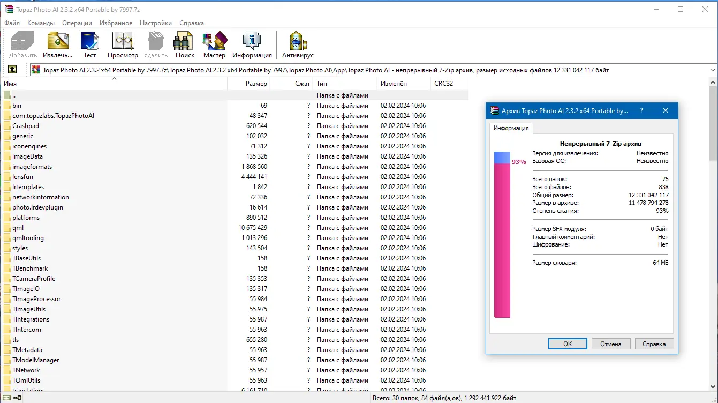Click the styles folder icon
Image resolution: width=718 pixels, height=403 pixels.
7,248
